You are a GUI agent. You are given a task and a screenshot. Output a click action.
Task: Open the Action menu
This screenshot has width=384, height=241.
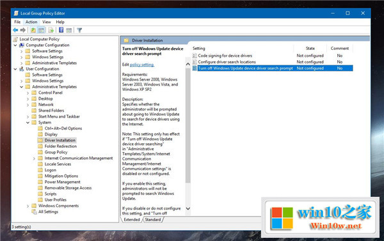click(31, 22)
